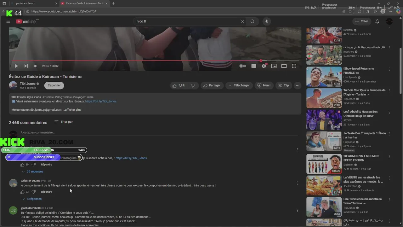Toggle subtitles in the player
The height and width of the screenshot is (227, 403).
click(x=254, y=66)
